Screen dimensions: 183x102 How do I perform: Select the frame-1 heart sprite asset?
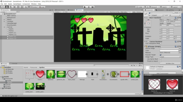tap(40, 74)
